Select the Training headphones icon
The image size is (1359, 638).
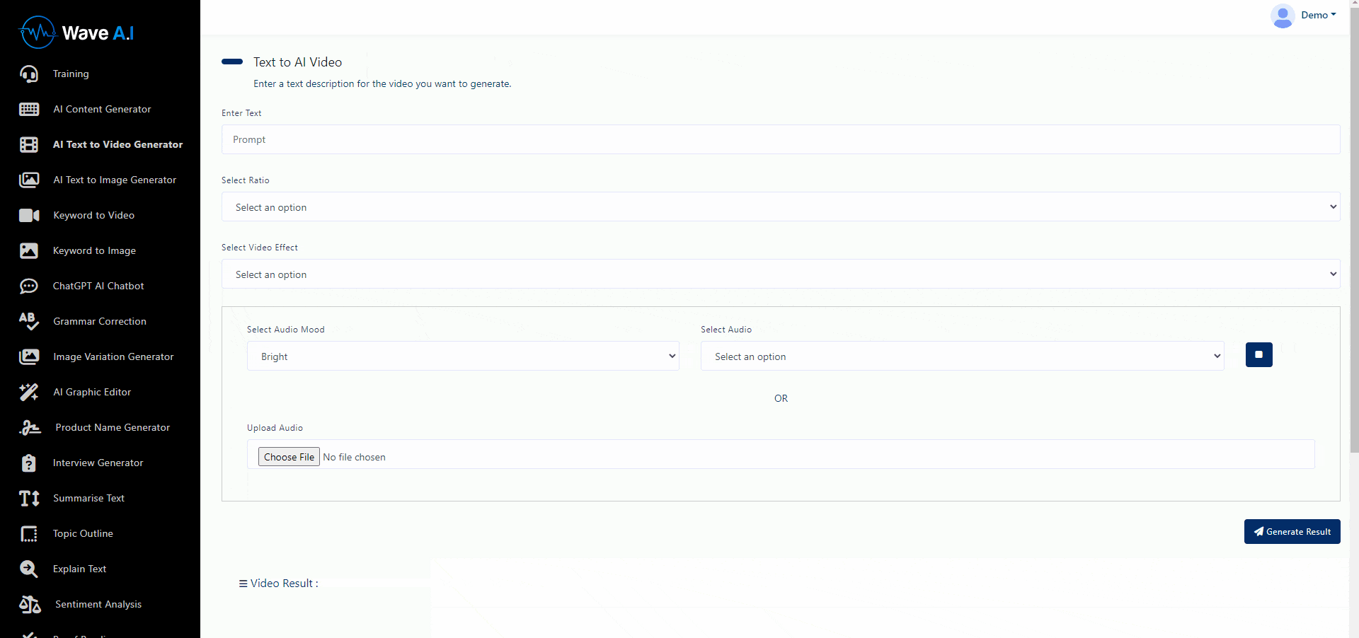(29, 74)
